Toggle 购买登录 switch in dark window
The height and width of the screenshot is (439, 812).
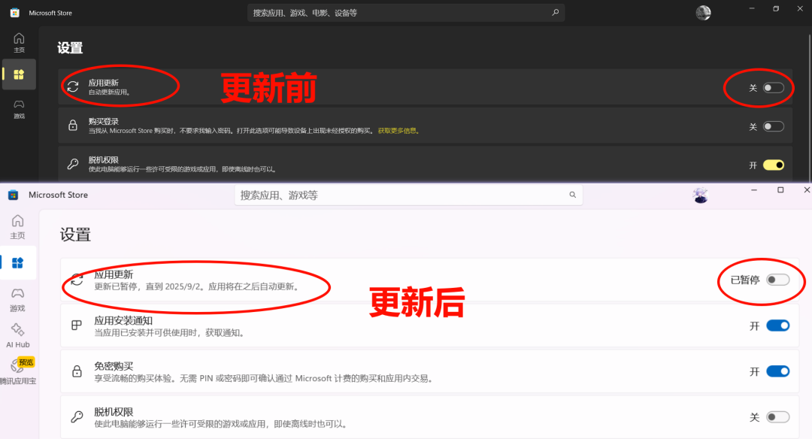(x=774, y=126)
